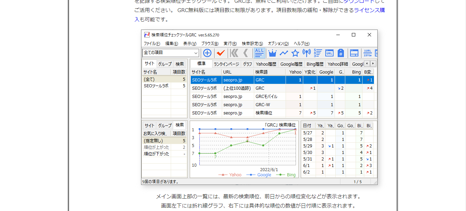Click the blue plus add-item icon

click(207, 53)
